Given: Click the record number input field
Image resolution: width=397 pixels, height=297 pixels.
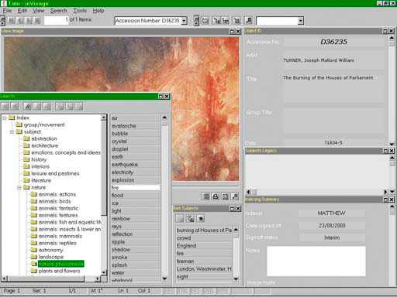Looking at the screenshot, I should point(56,20).
